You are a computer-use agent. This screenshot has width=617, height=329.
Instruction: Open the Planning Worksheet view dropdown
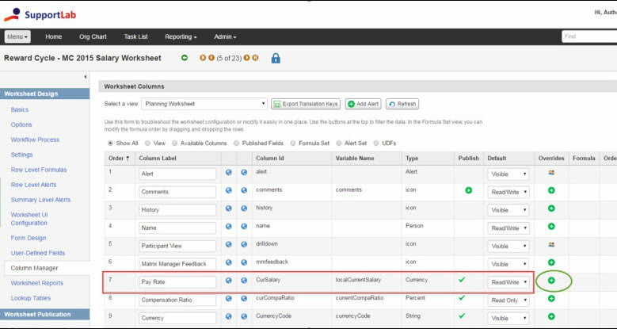point(204,104)
